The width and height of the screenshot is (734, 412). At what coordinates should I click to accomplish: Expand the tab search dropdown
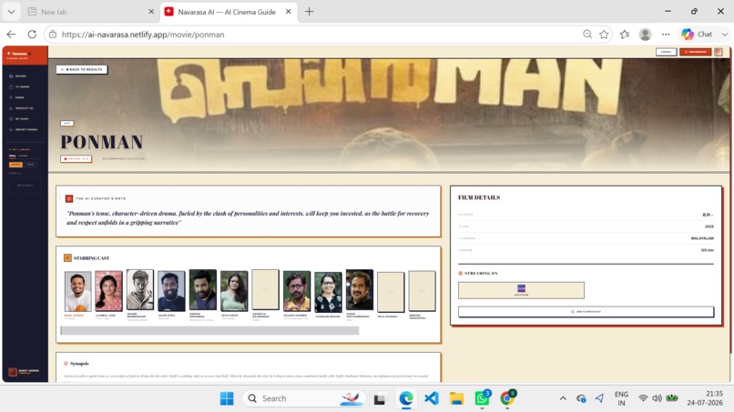(x=11, y=12)
